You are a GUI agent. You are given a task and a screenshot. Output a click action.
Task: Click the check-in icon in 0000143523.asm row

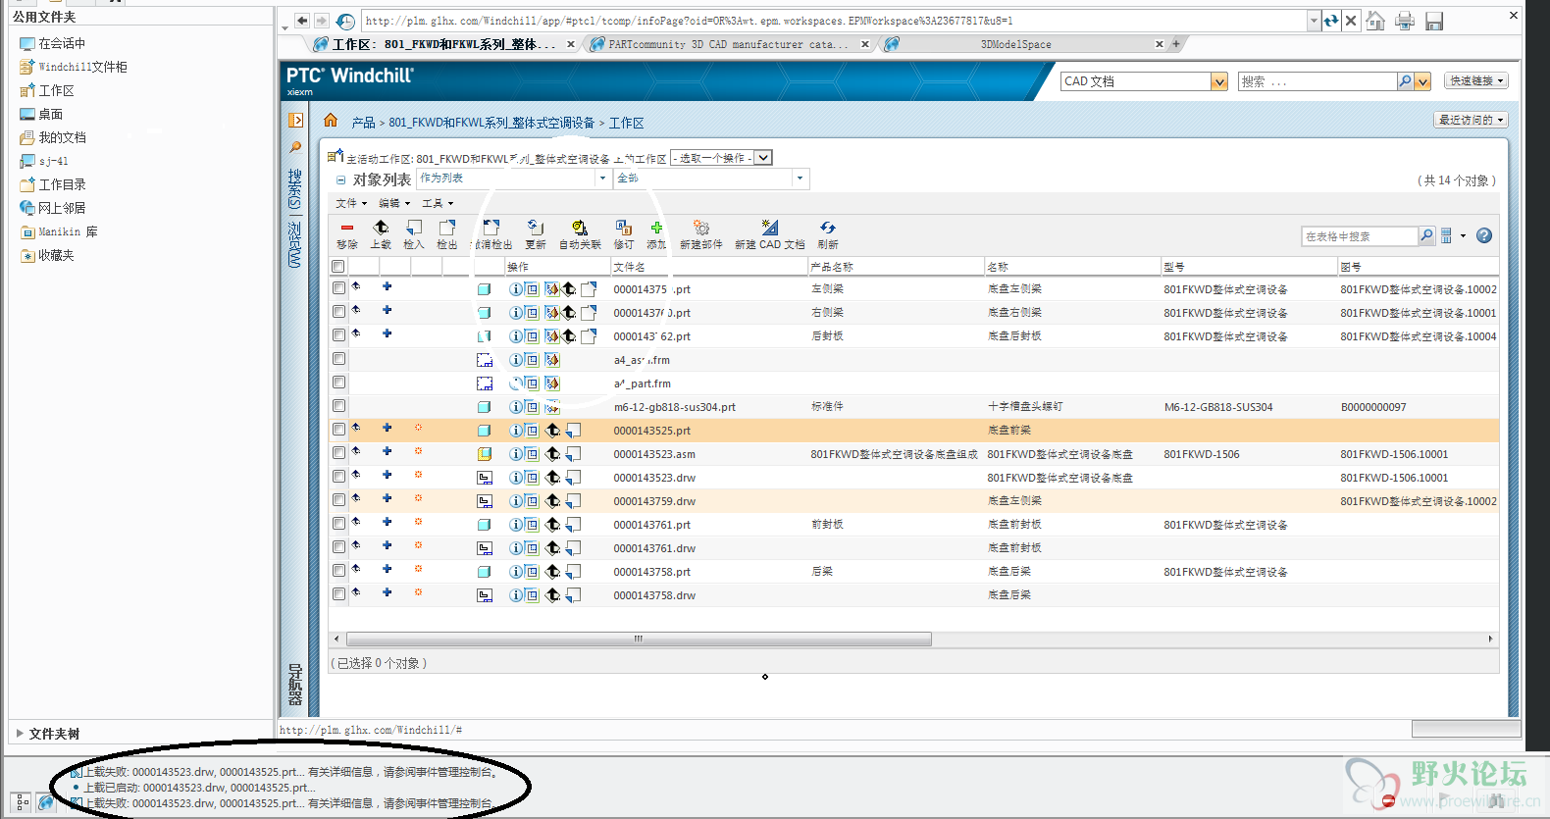573,454
